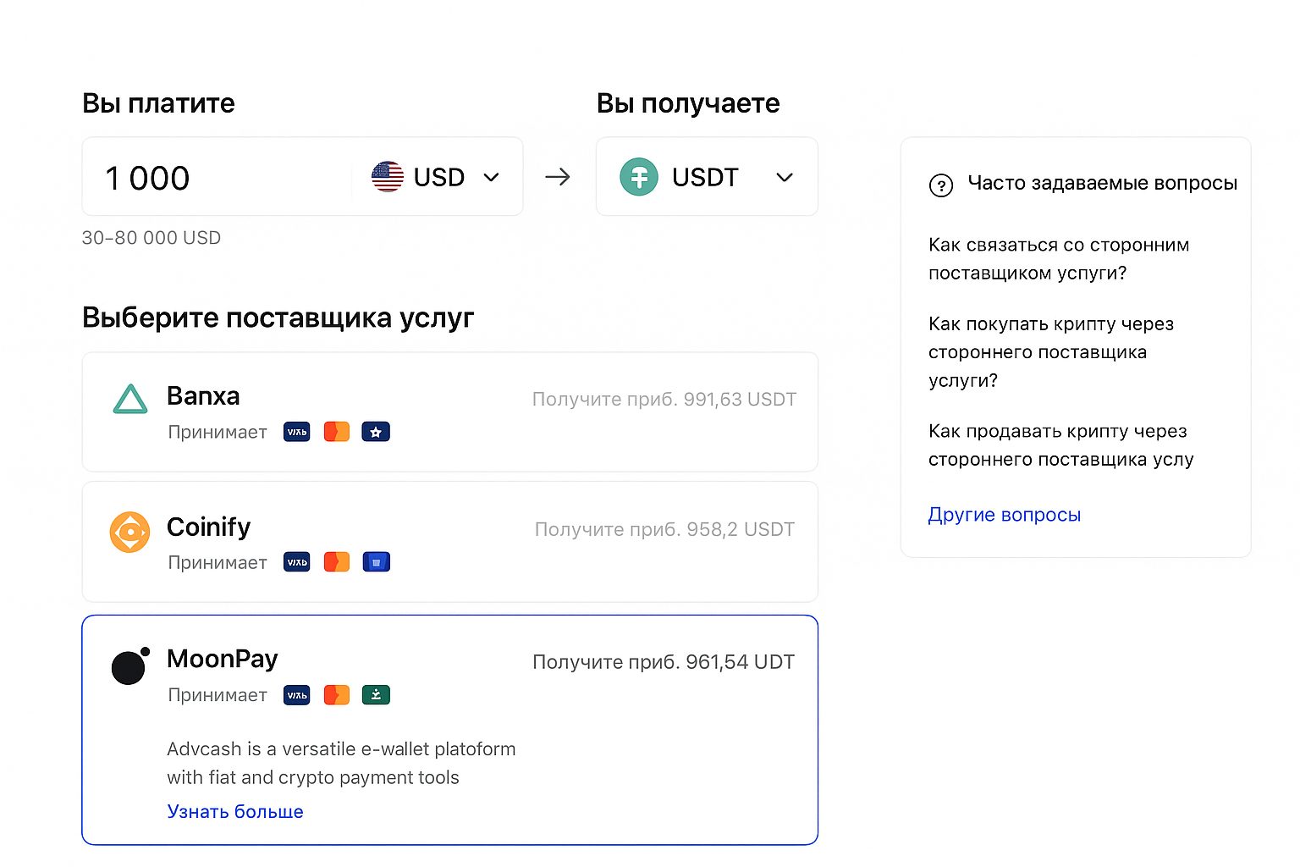The height and width of the screenshot is (867, 1300).
Task: Click the Coinify orange logo icon
Action: [129, 532]
